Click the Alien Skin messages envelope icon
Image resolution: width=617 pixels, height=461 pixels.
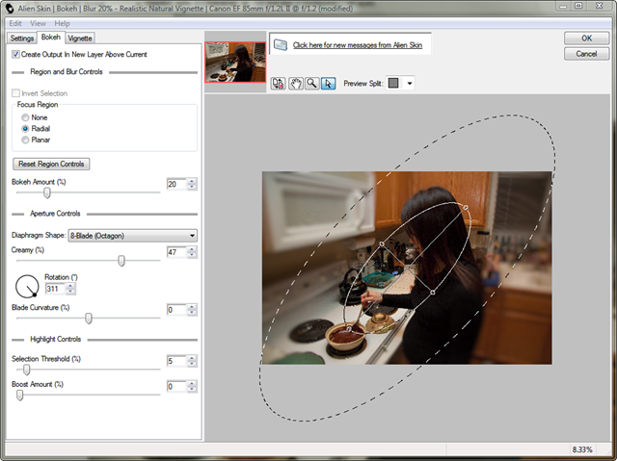coord(279,45)
